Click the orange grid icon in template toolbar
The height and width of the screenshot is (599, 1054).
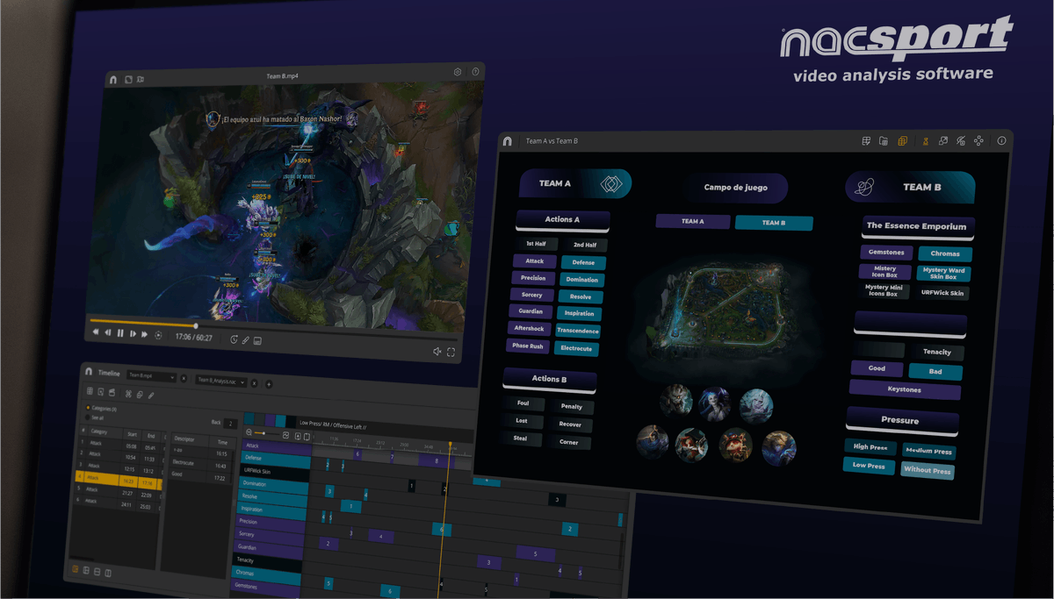902,140
